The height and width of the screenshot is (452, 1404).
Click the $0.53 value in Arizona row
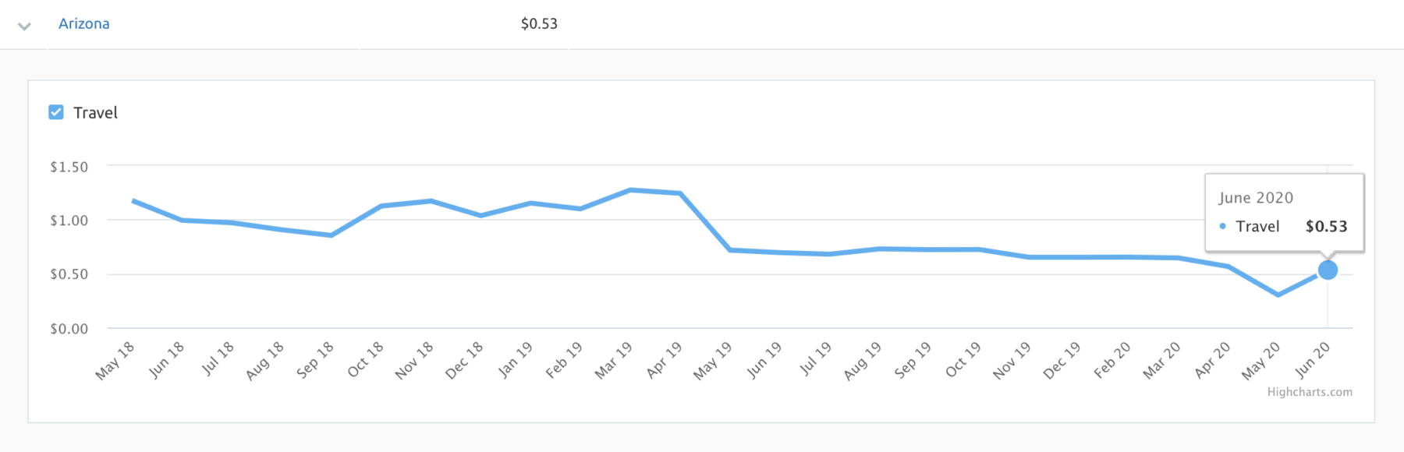coord(539,23)
